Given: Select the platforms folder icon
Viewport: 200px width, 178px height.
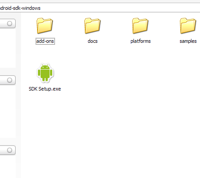Looking at the screenshot, I should [140, 26].
